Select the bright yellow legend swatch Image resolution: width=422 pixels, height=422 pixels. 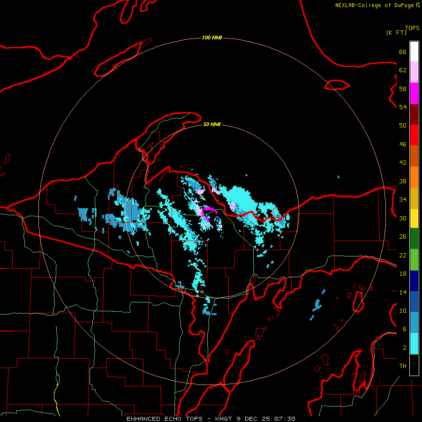coord(414,219)
